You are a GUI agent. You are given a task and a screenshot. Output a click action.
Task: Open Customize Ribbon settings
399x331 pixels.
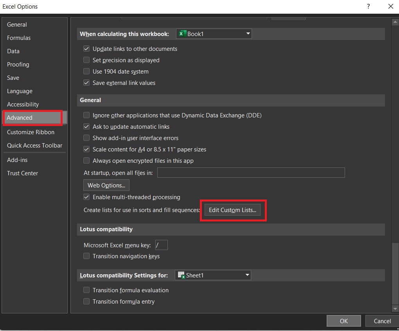pyautogui.click(x=31, y=132)
